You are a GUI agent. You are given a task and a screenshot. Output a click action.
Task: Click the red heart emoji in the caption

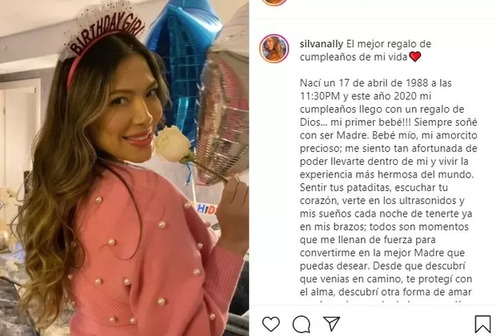(415, 57)
